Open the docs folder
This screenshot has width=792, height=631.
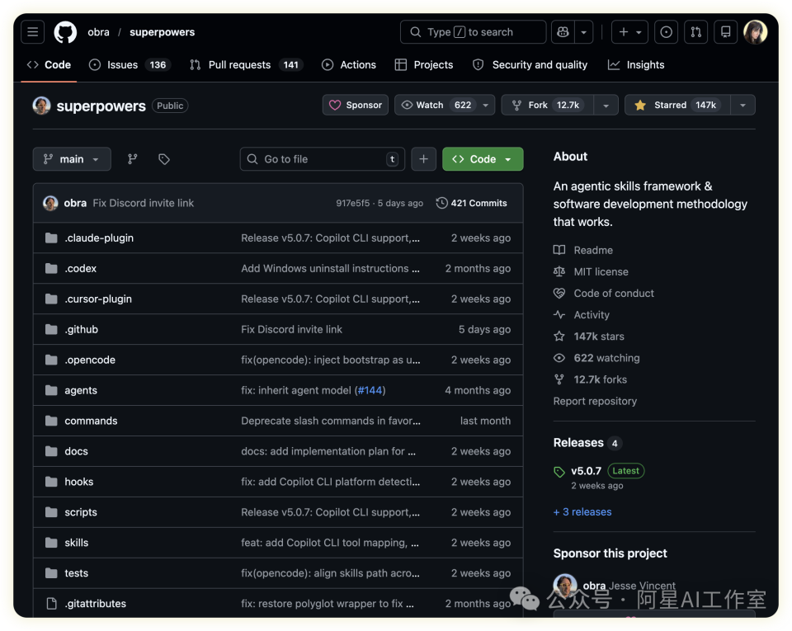coord(76,451)
